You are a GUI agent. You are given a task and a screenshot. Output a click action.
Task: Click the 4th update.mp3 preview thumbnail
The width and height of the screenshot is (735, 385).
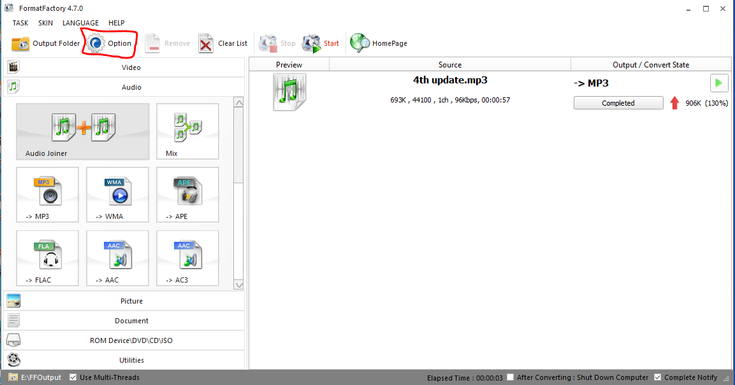tap(289, 92)
